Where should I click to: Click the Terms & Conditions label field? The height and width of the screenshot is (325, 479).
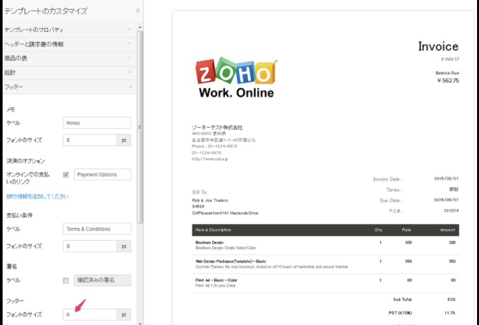97,229
